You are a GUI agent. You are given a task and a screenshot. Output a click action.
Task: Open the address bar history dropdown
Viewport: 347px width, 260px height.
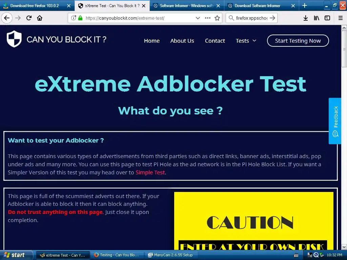coord(198,18)
